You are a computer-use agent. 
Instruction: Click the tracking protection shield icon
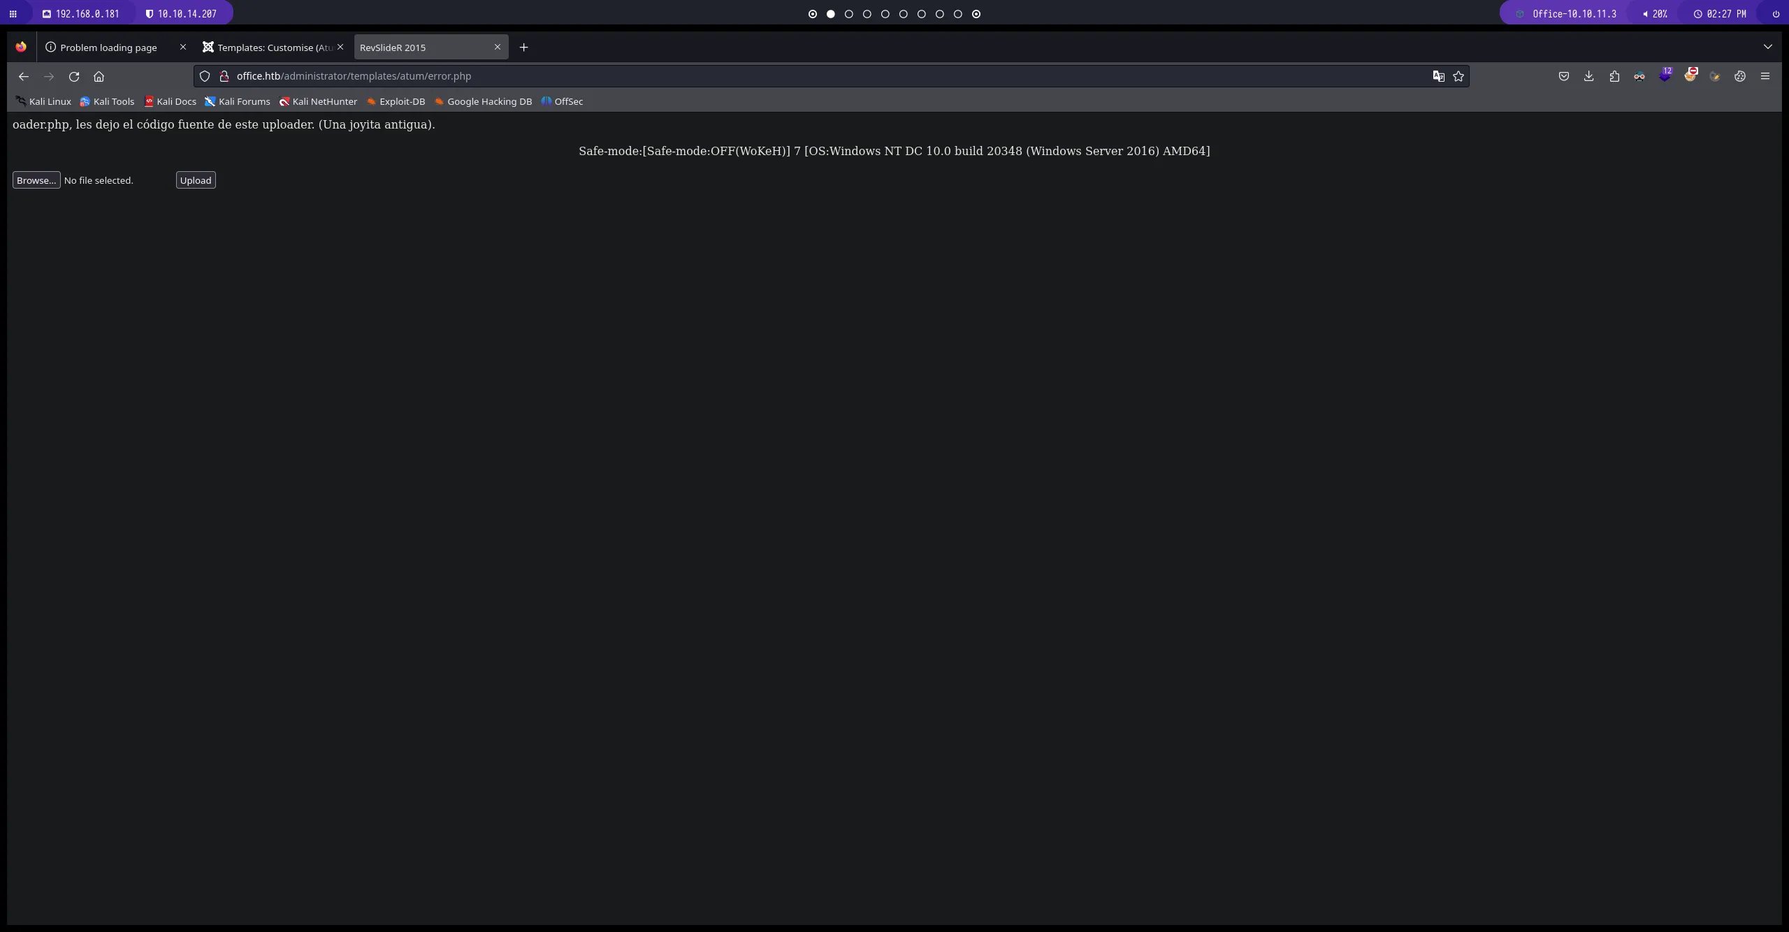(205, 76)
